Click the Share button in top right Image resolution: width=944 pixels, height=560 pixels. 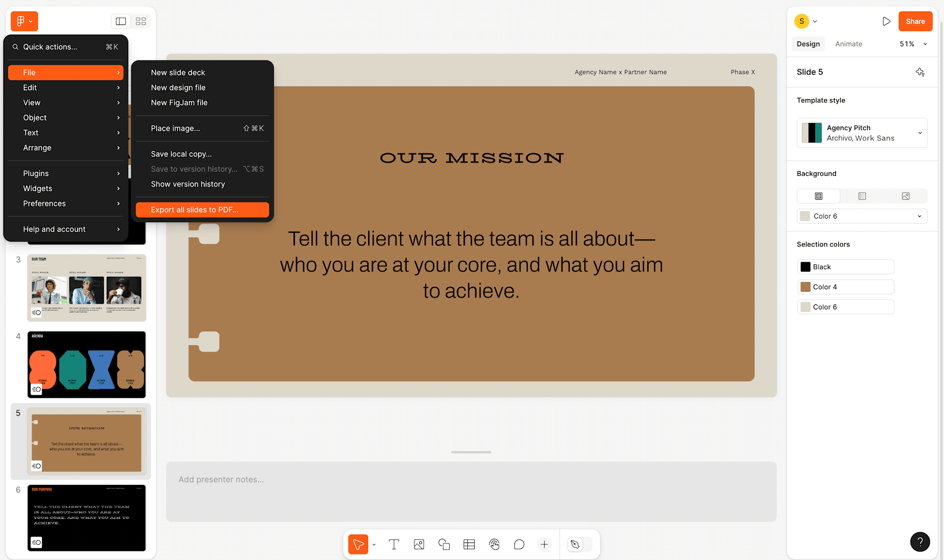(915, 21)
